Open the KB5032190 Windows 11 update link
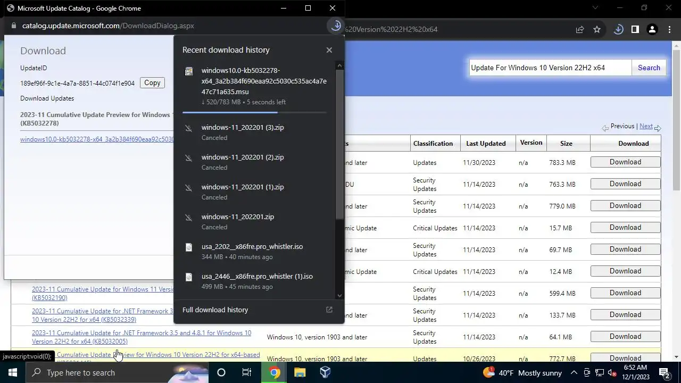This screenshot has width=681, height=383. [x=103, y=294]
